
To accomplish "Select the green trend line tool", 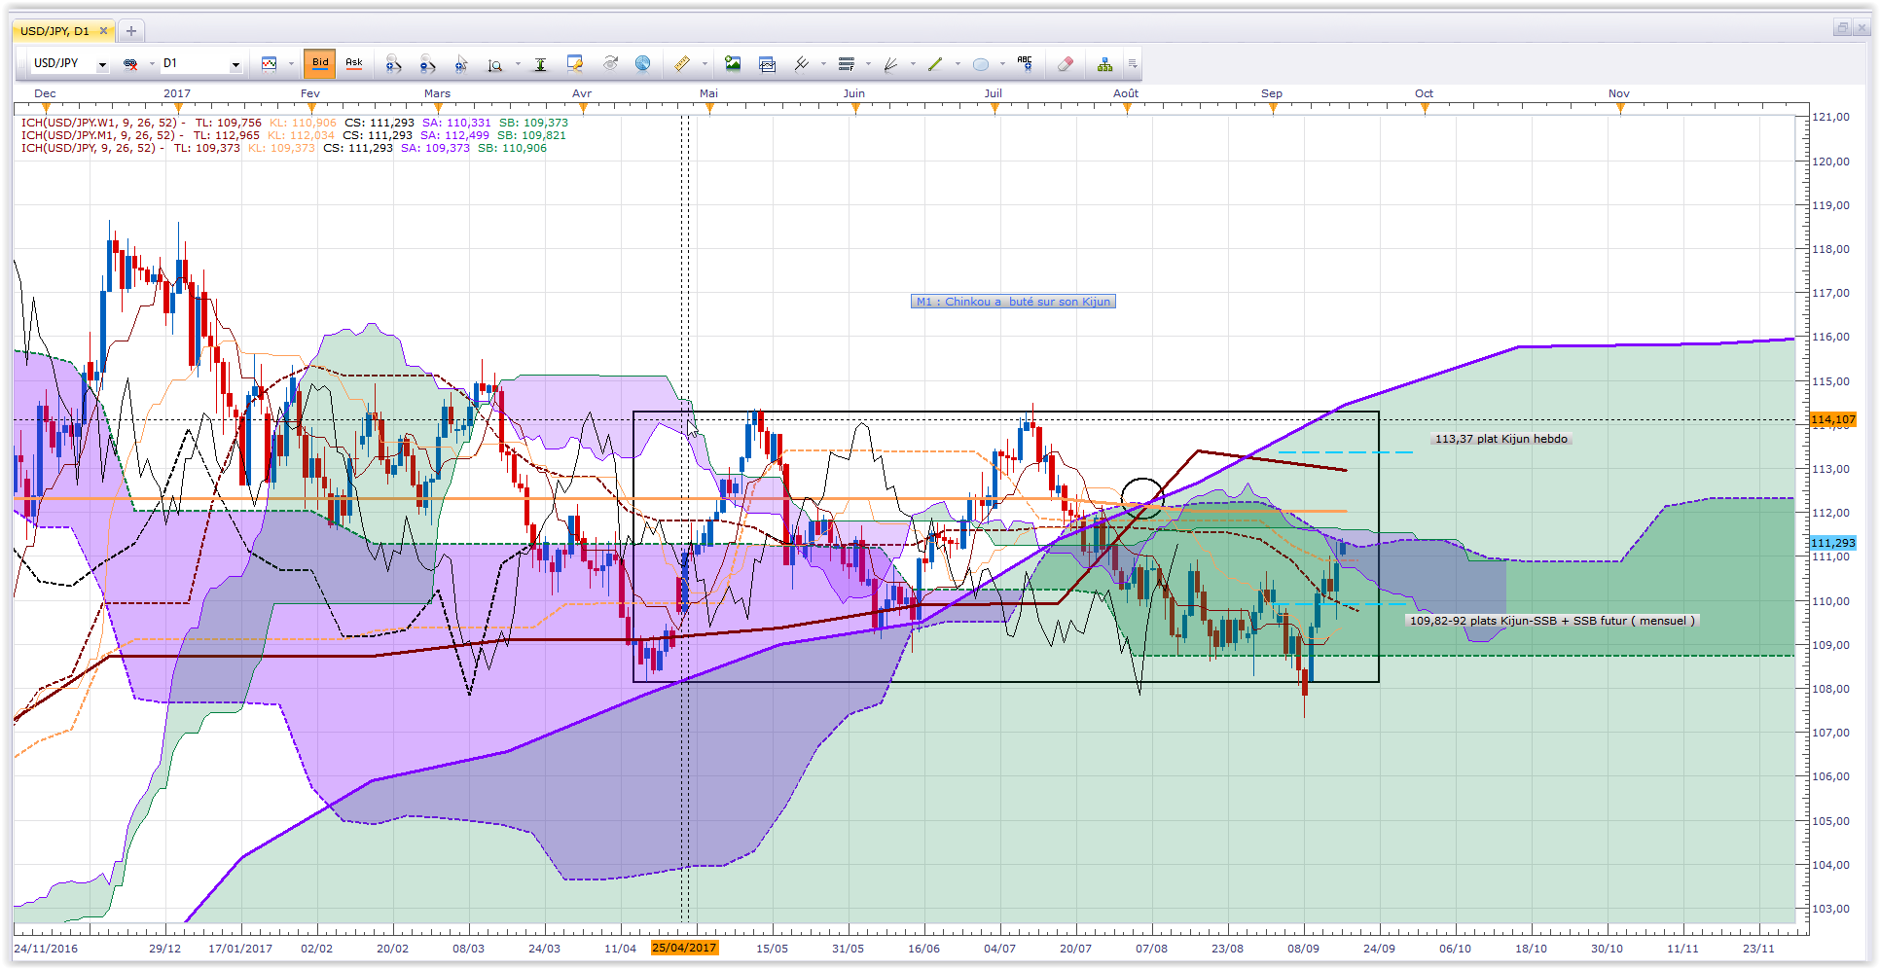I will click(x=935, y=64).
